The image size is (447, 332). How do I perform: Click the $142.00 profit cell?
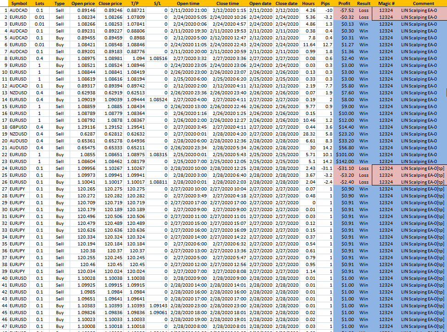point(344,162)
